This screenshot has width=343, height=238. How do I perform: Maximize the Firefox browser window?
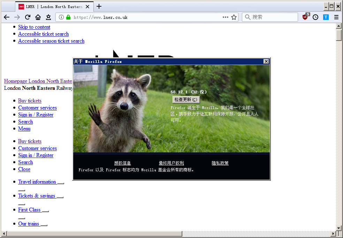[331, 6]
